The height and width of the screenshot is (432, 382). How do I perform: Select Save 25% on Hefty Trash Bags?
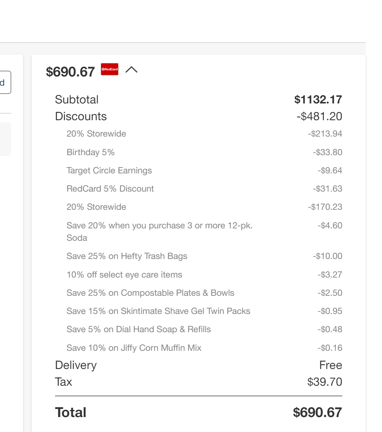tap(204, 256)
